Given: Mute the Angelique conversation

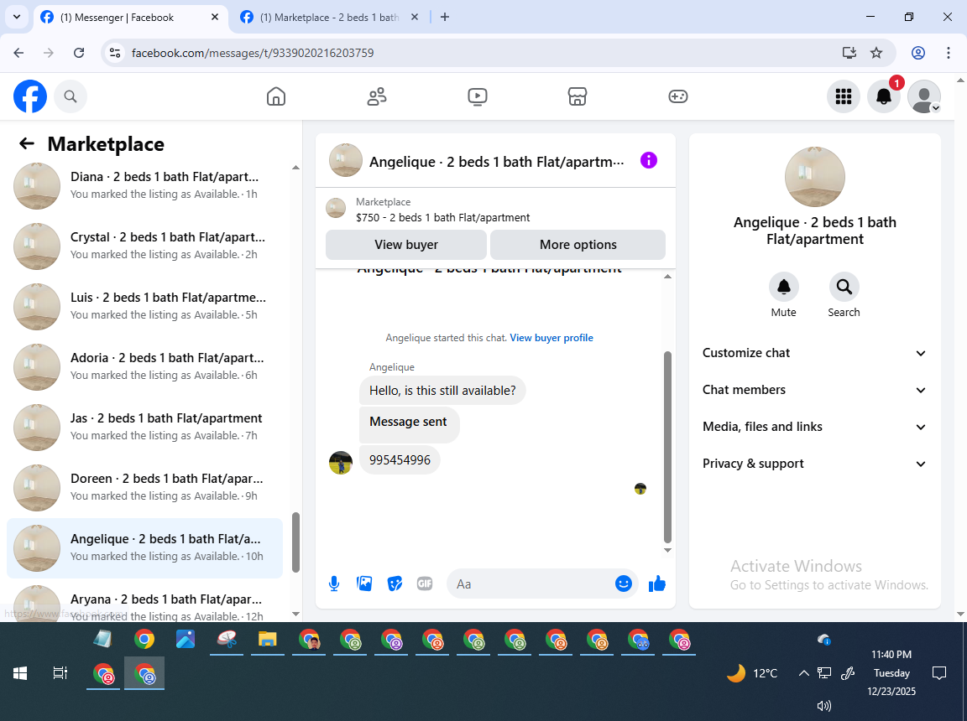Looking at the screenshot, I should click(x=784, y=287).
